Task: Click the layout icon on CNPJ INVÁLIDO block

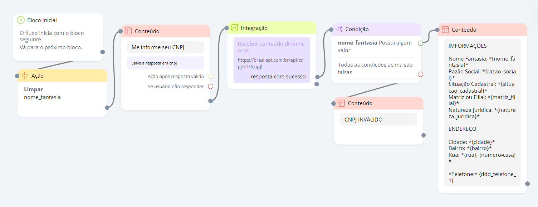Action: [341, 103]
